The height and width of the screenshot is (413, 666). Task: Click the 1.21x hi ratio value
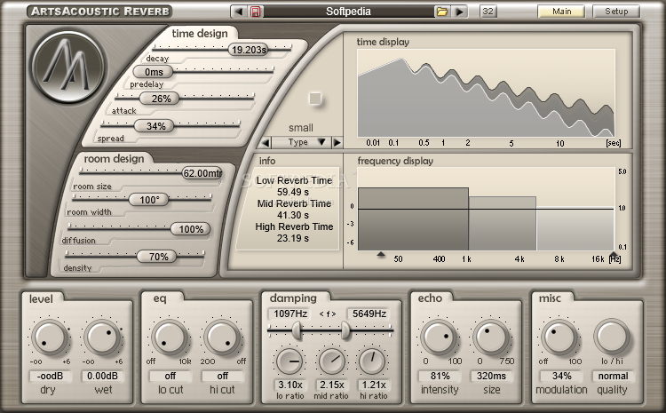[373, 385]
